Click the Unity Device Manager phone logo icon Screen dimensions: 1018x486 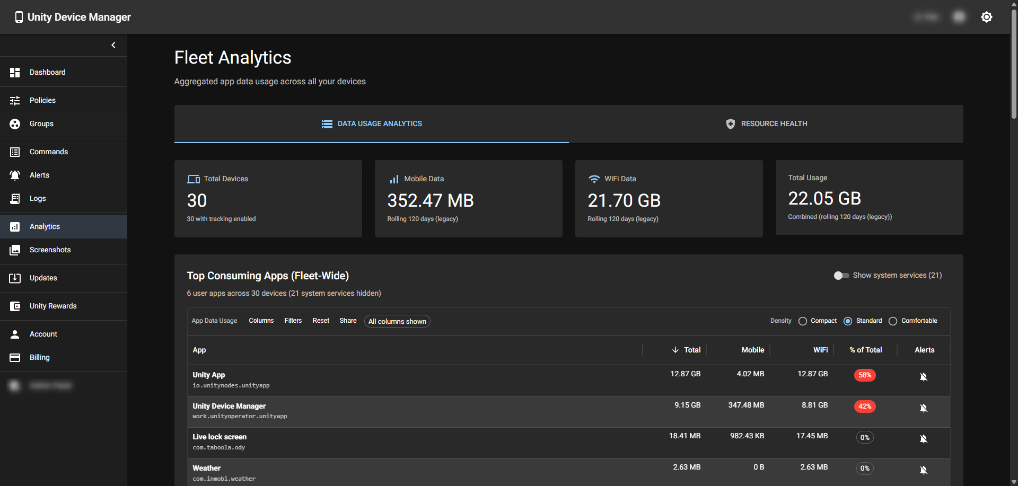(x=19, y=17)
